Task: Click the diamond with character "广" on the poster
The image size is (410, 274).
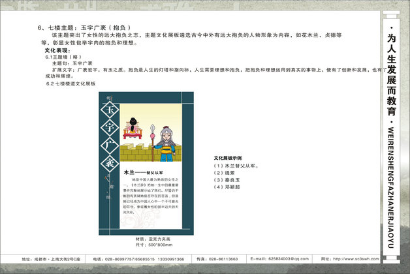Action: pos(110,145)
